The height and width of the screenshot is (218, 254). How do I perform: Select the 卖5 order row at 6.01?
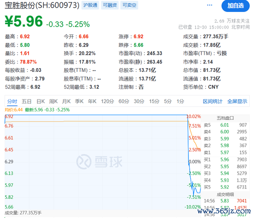click(x=225, y=125)
